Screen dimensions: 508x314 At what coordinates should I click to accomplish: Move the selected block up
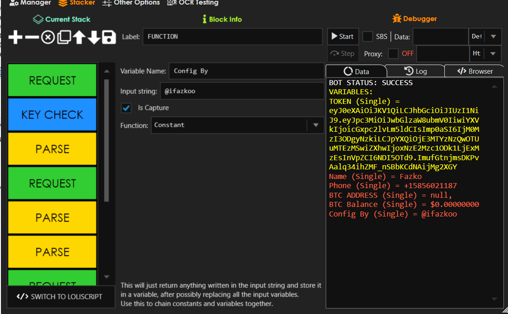pos(79,38)
